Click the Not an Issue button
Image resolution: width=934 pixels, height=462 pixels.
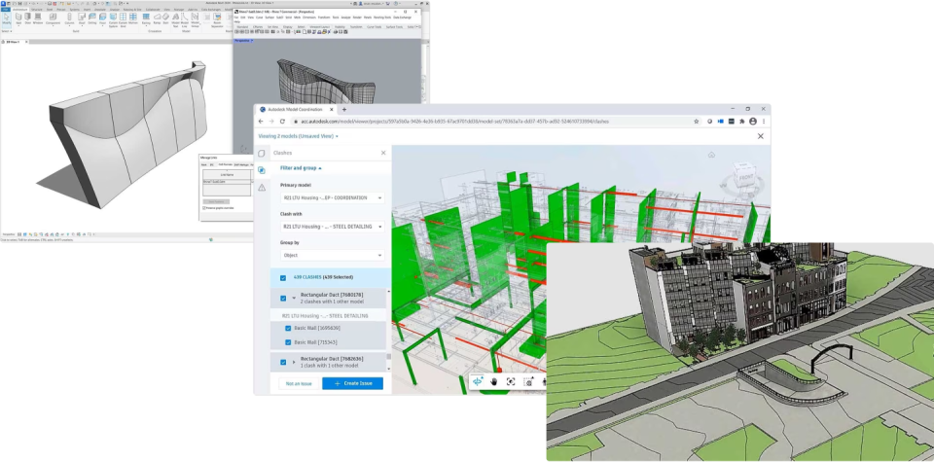coord(299,383)
